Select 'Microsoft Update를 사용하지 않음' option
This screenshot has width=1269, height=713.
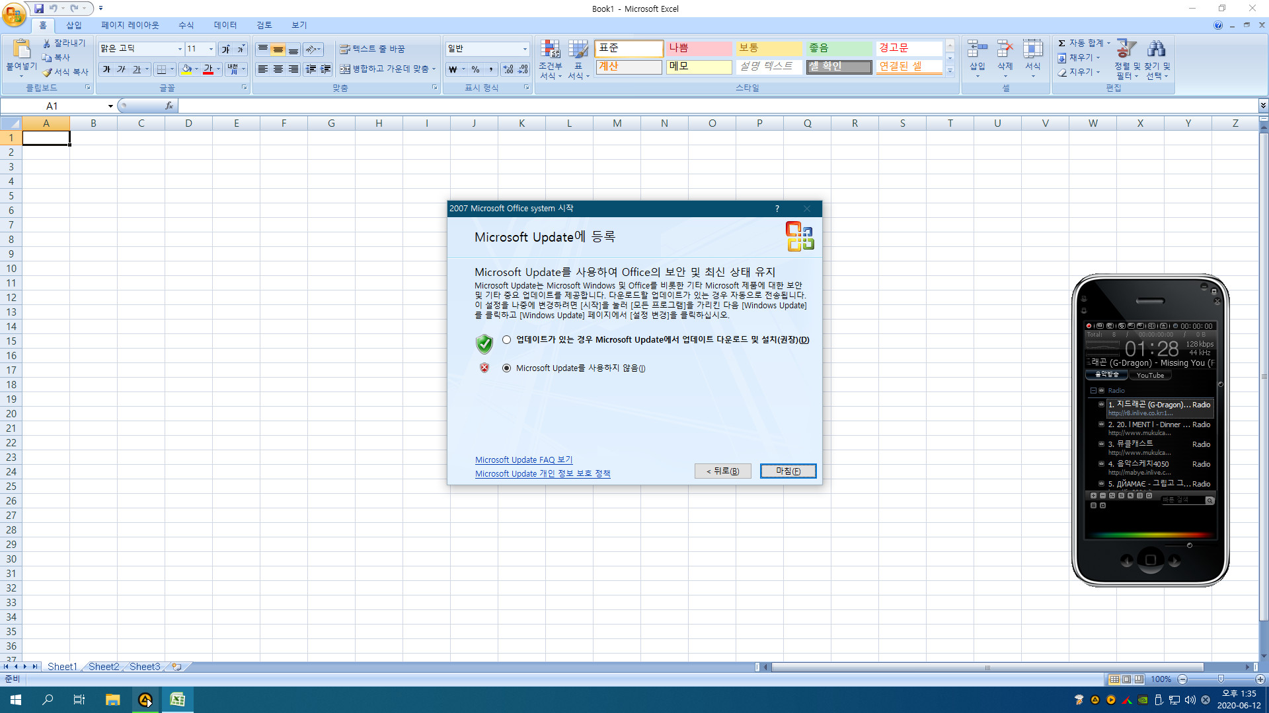click(x=506, y=368)
